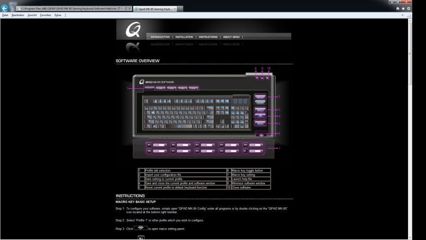Click the MACRO KEY BASIC SETUP subheading

click(x=135, y=202)
